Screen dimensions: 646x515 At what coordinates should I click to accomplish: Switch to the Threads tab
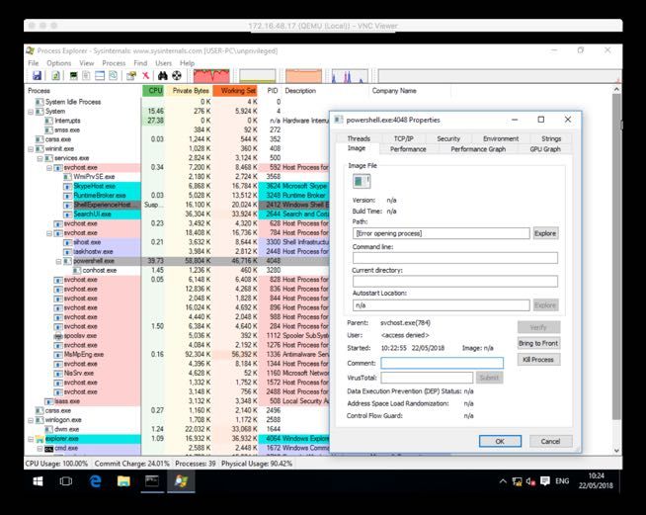tap(359, 138)
